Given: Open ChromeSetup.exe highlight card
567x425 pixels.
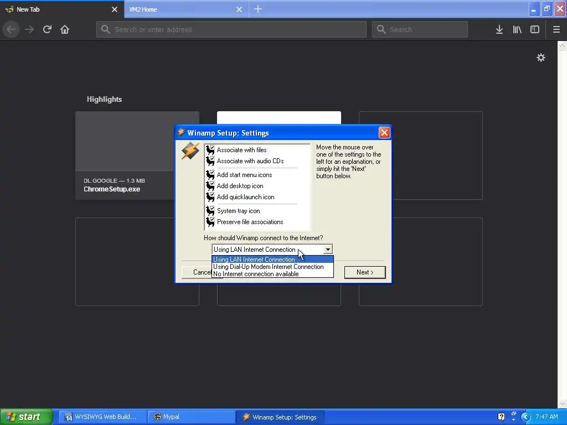Looking at the screenshot, I should (x=125, y=156).
